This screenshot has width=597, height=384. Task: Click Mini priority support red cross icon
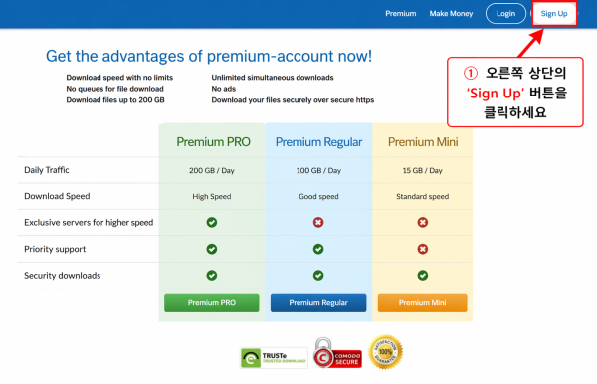pos(422,249)
